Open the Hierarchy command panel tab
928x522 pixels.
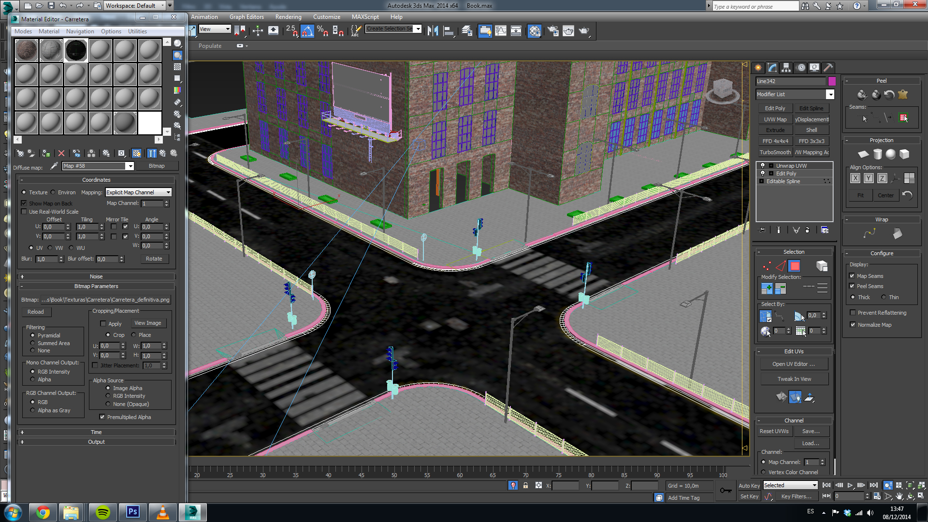click(786, 68)
